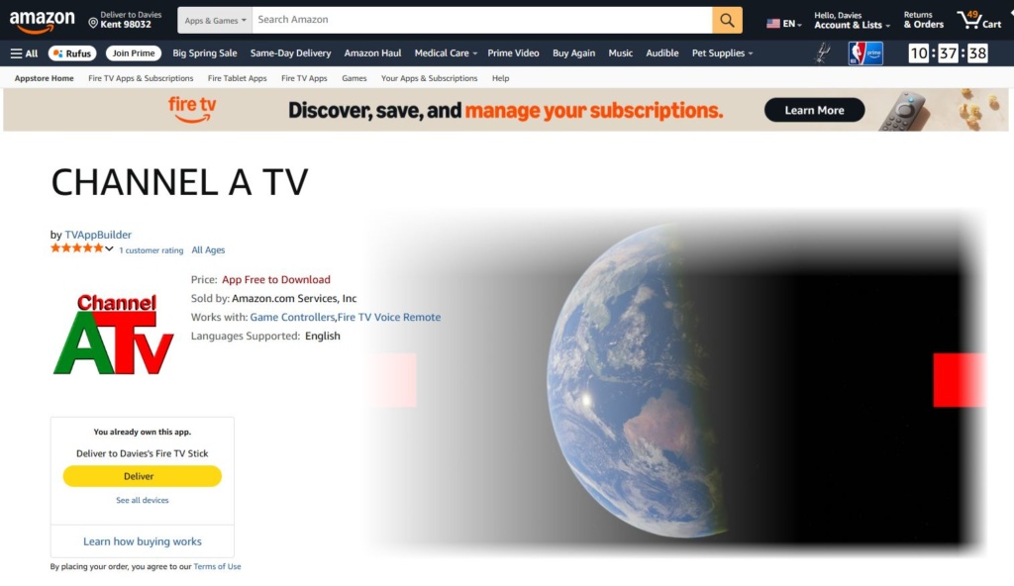This screenshot has height=586, width=1014.
Task: Click the faded previous-image arrow
Action: coord(391,380)
